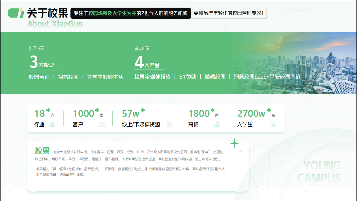
Task: Click the 3大板块 heading
Action: click(42, 62)
